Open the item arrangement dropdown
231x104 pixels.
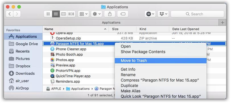[83, 14]
